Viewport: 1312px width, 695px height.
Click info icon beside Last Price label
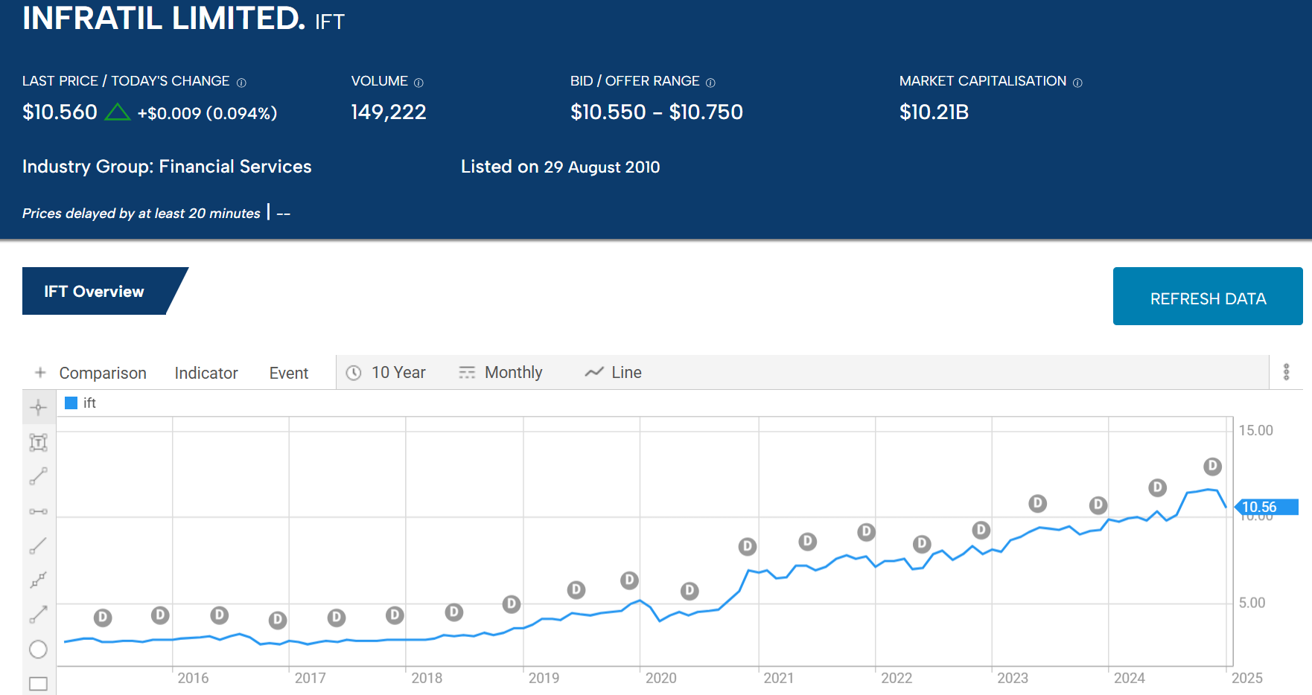(241, 83)
